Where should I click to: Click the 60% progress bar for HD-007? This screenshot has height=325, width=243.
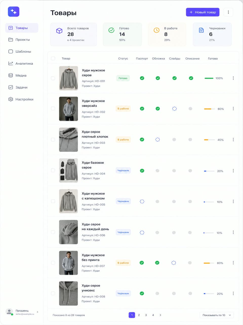[x=209, y=263]
